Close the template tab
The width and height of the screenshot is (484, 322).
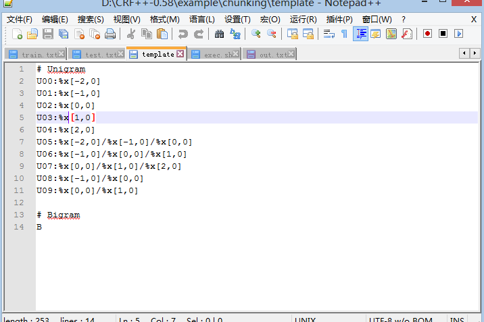180,54
